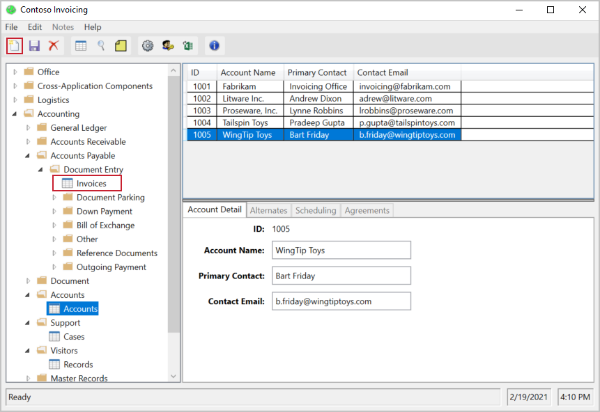Open the table grid view toolbar icon
Viewport: 600px width, 412px height.
pyautogui.click(x=81, y=46)
